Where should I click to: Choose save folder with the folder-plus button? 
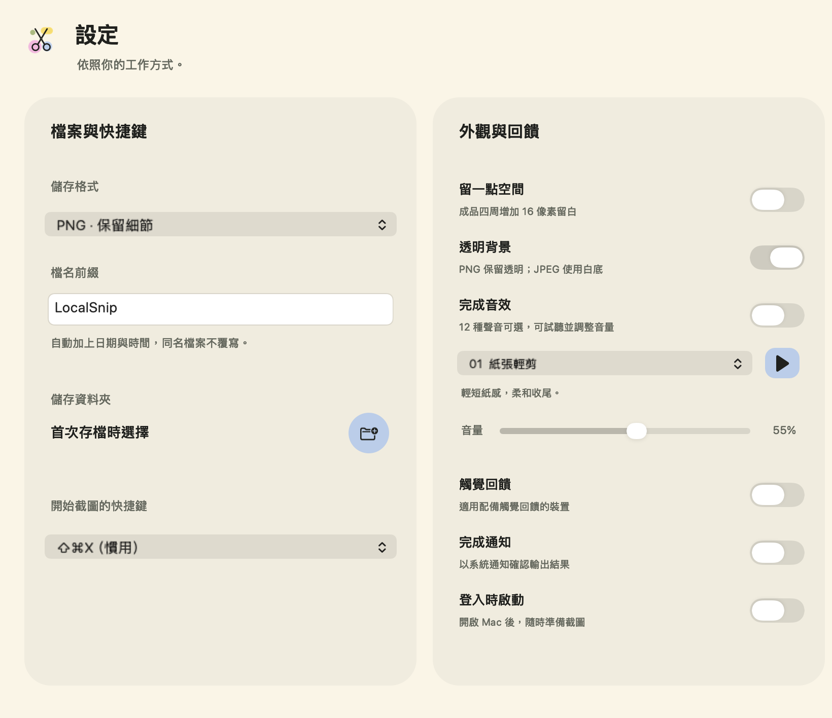point(369,433)
